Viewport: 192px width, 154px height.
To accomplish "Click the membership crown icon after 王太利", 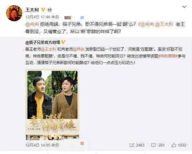I will click(x=50, y=10).
